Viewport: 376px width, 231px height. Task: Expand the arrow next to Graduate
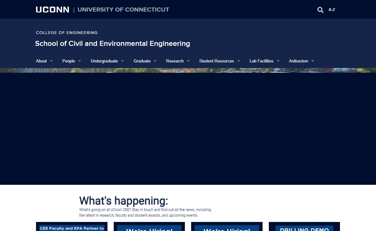pos(155,61)
